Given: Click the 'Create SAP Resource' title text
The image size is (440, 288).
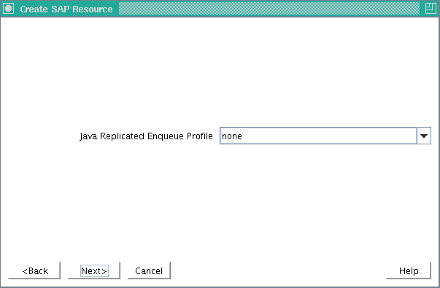Looking at the screenshot, I should [66, 9].
